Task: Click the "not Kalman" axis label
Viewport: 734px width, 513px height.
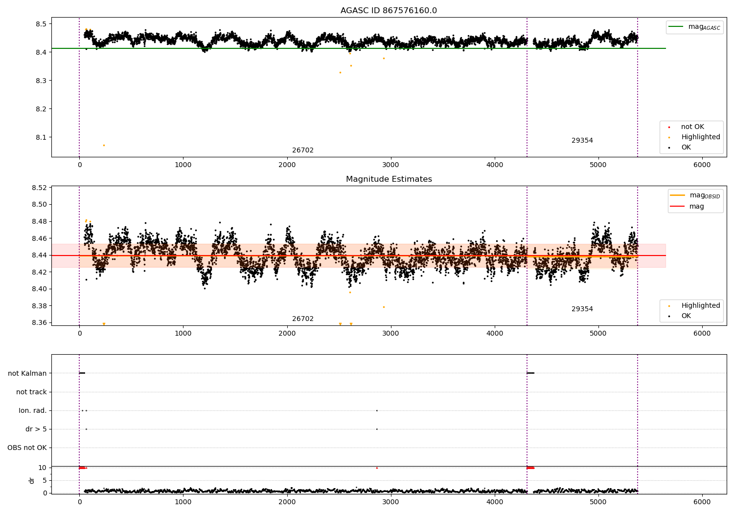Action: point(27,373)
